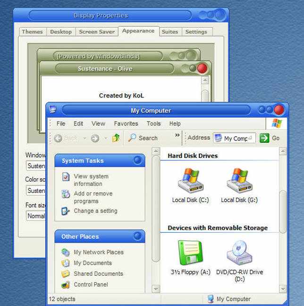
Task: Switch to the Suites tab
Action: point(170,32)
